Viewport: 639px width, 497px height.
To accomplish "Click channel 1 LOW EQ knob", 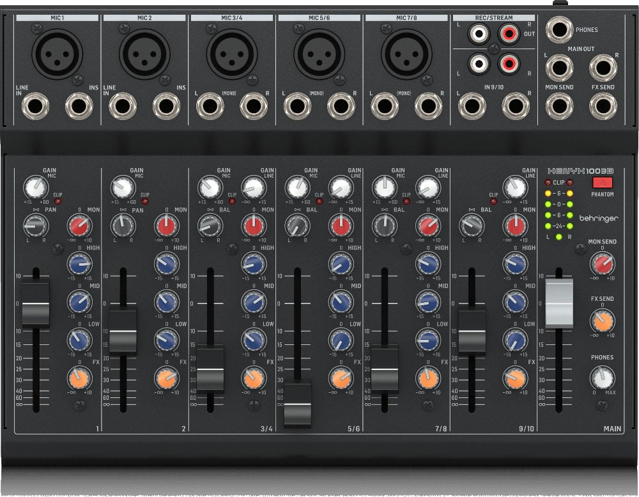I will (79, 340).
